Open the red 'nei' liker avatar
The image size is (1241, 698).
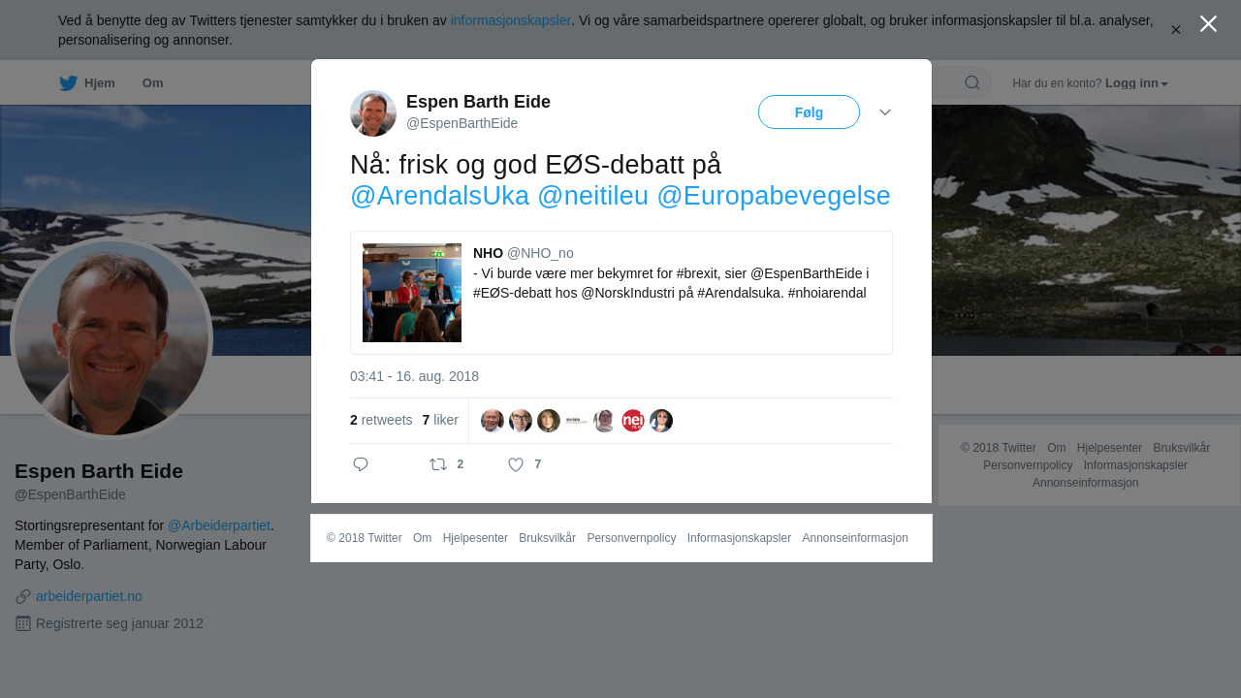pyautogui.click(x=633, y=421)
